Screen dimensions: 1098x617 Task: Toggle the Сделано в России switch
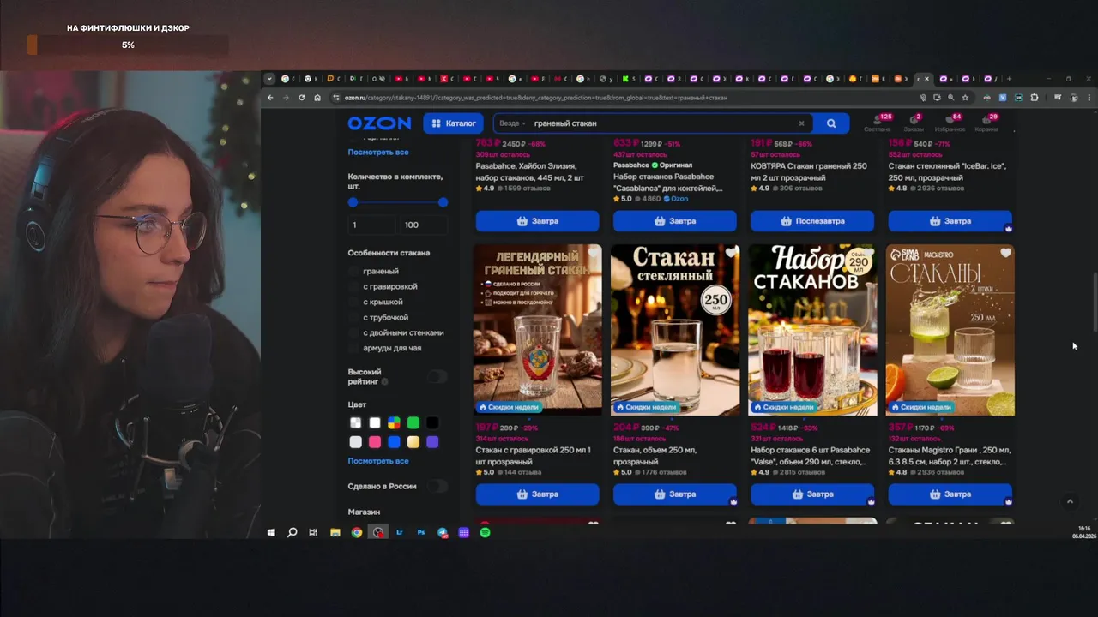pos(437,486)
